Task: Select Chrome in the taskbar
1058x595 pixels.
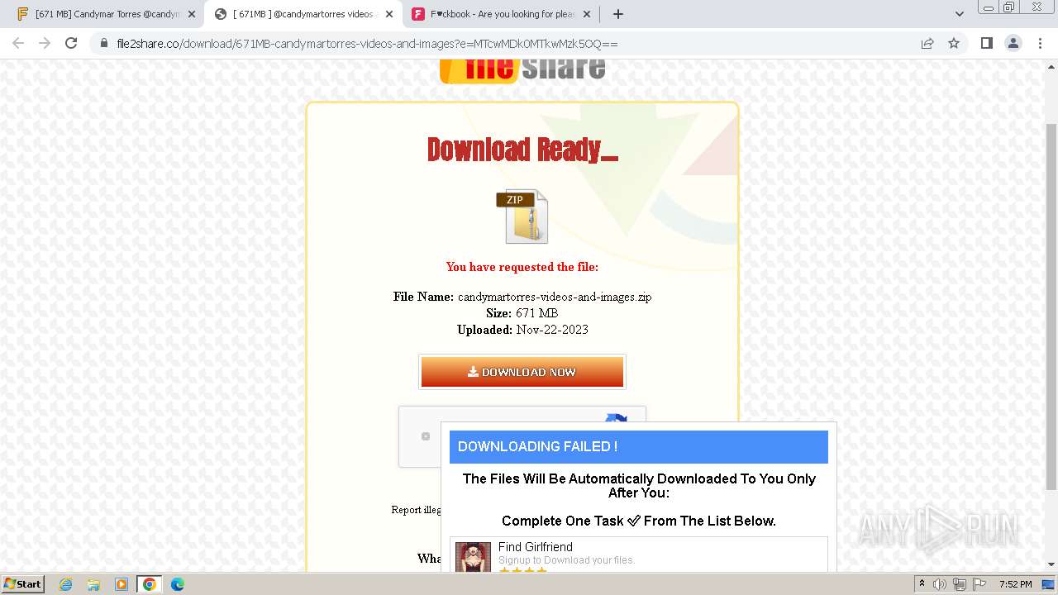Action: pos(150,583)
